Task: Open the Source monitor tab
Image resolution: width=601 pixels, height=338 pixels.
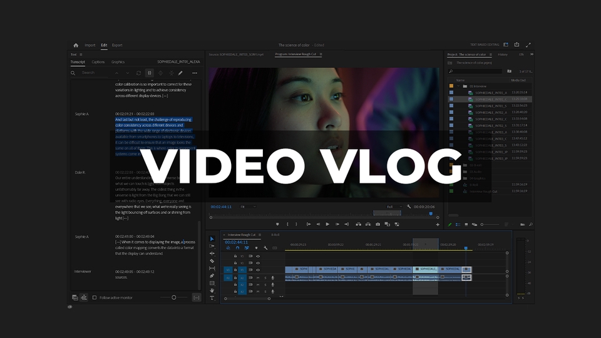Action: [236, 54]
